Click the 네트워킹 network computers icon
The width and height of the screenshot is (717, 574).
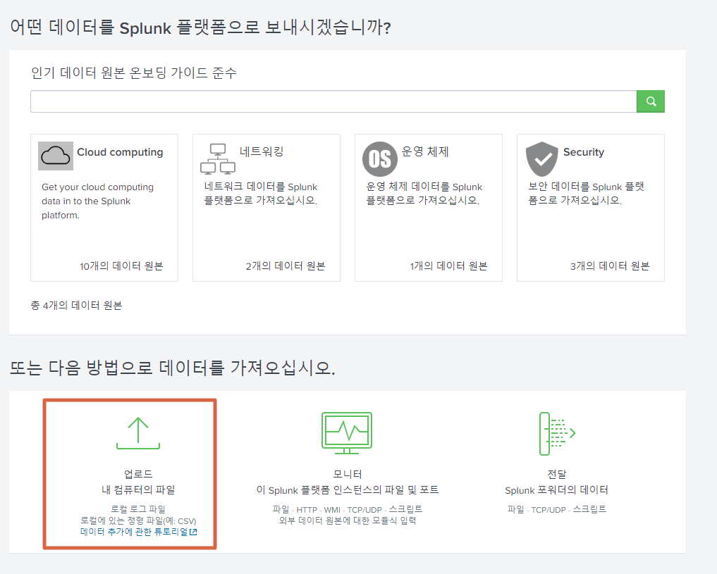pos(218,159)
